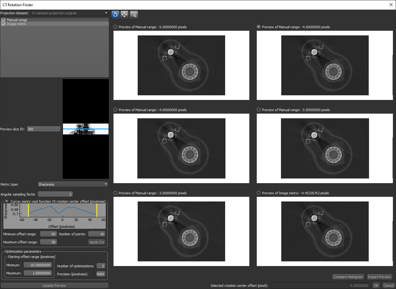Click the Export Preview button

tap(380, 277)
